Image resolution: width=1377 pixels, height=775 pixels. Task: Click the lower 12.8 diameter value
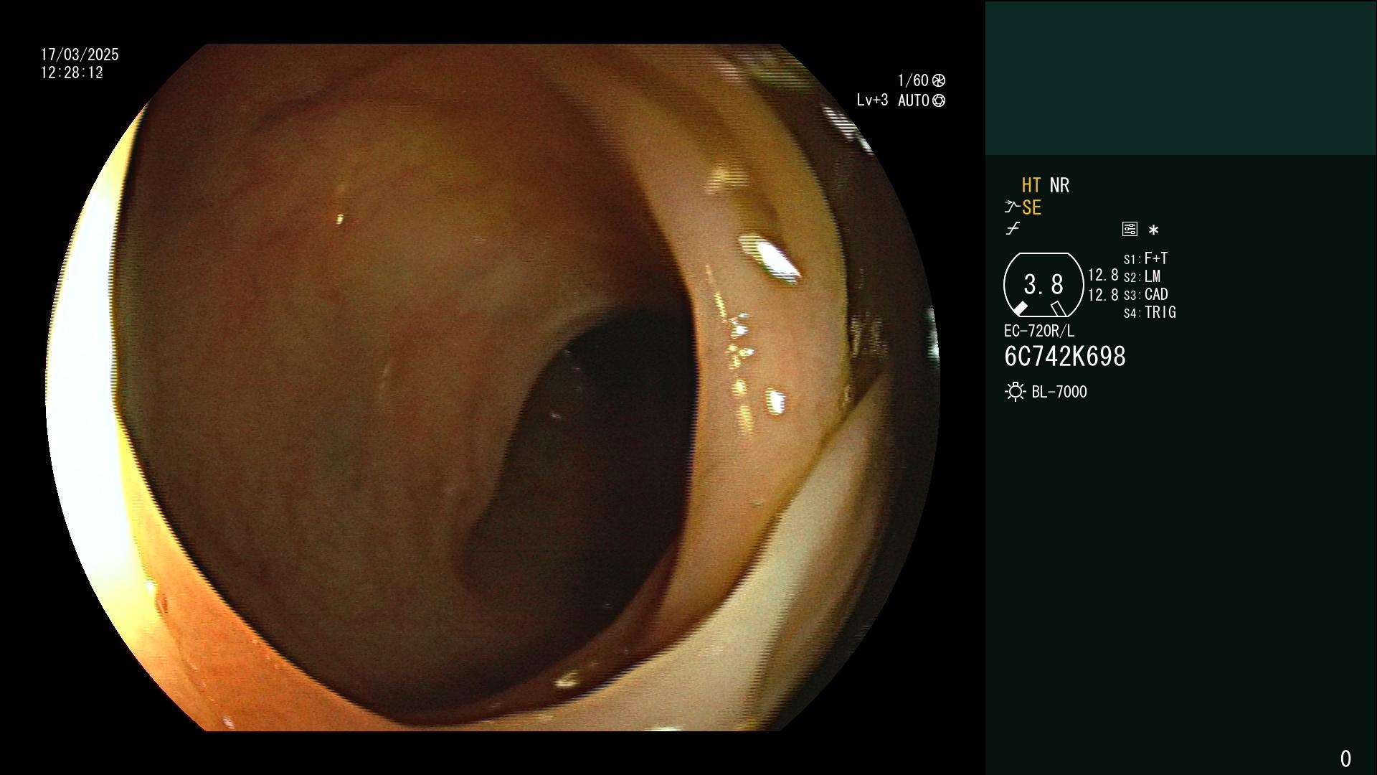click(x=1103, y=295)
